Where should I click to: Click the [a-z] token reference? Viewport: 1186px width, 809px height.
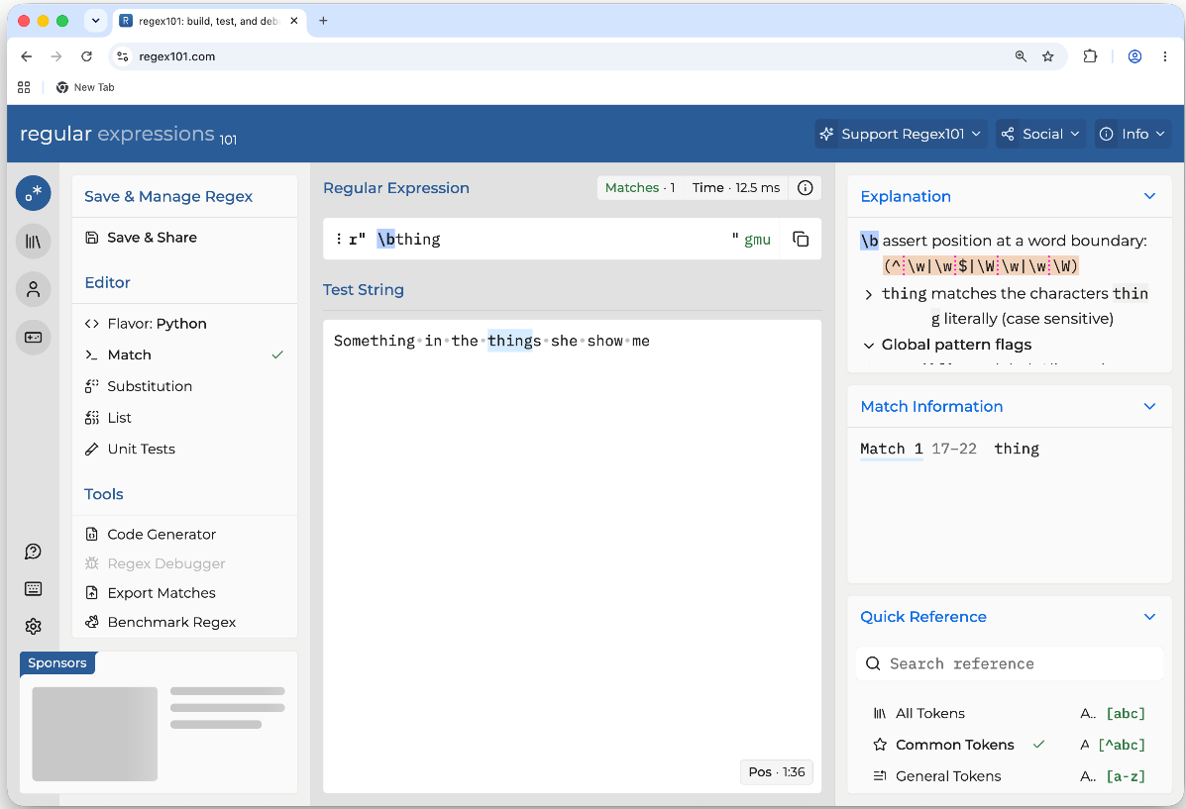point(1126,775)
